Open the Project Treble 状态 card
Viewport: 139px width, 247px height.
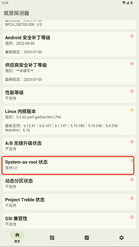69,202
